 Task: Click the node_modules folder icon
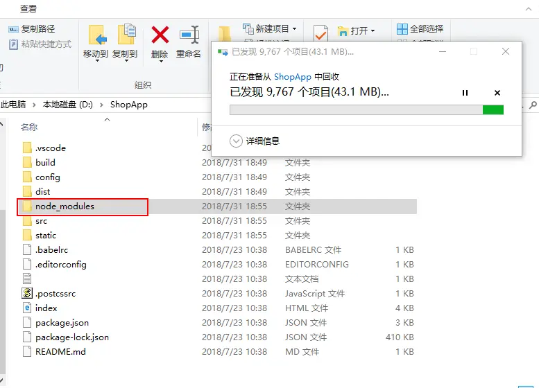coord(27,206)
